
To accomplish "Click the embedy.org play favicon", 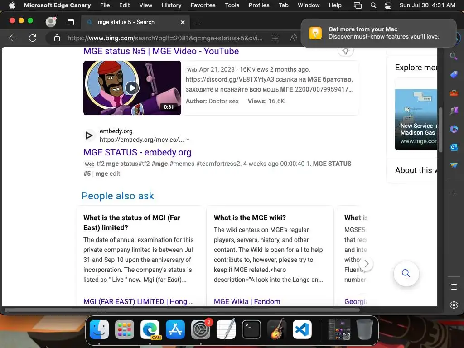I will (89, 135).
